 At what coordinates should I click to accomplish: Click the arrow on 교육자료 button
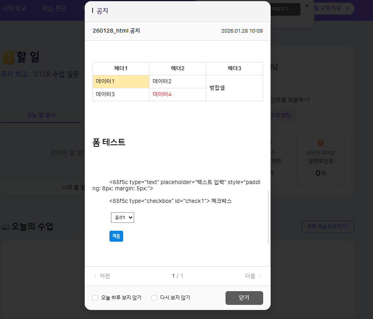click(x=347, y=8)
